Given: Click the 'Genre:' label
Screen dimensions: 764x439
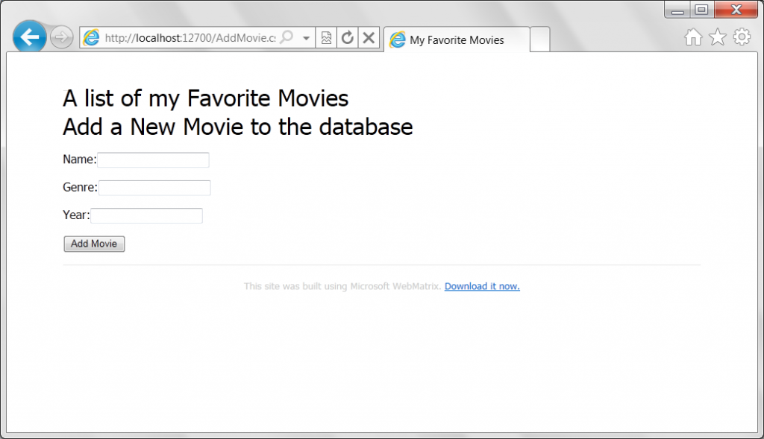Looking at the screenshot, I should 81,187.
